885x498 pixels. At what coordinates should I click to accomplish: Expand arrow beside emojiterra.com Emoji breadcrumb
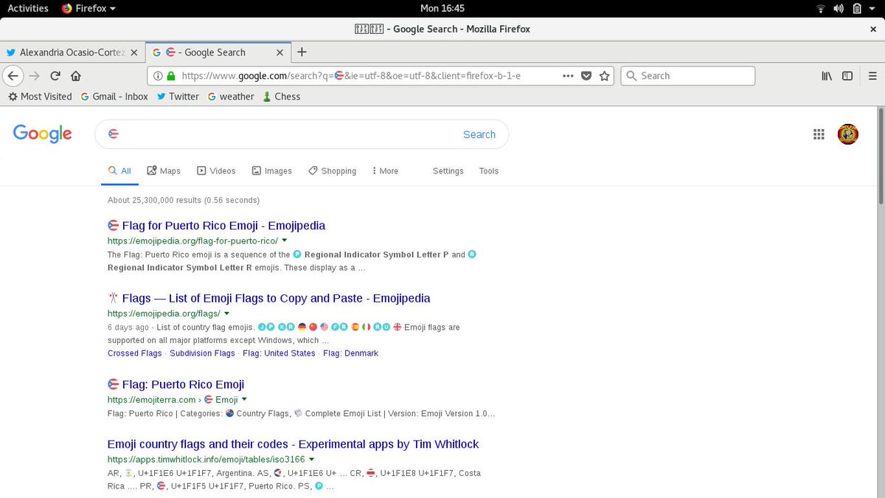tap(244, 399)
